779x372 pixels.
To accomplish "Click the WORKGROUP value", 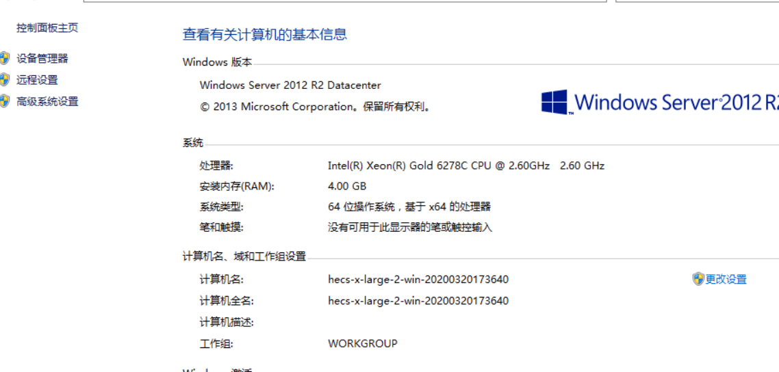I will pyautogui.click(x=363, y=343).
